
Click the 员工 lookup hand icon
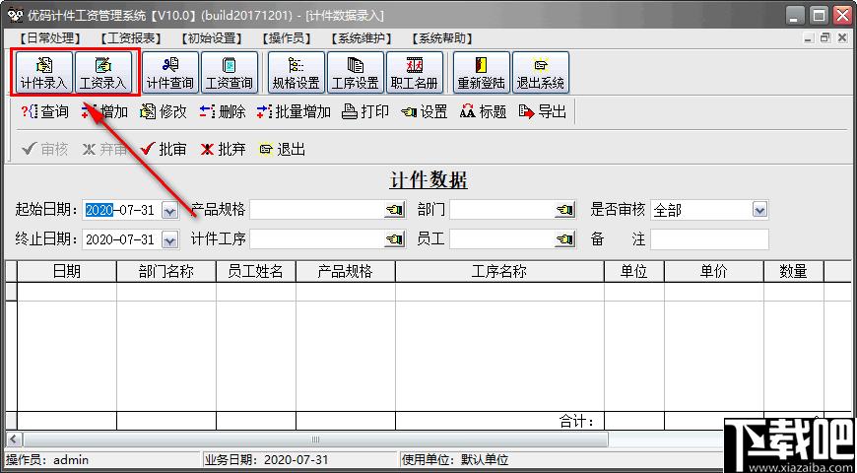point(564,238)
